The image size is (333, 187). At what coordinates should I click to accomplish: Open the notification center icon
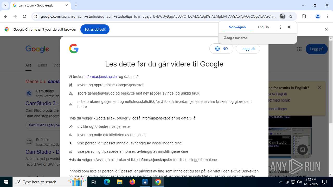tap(324, 182)
